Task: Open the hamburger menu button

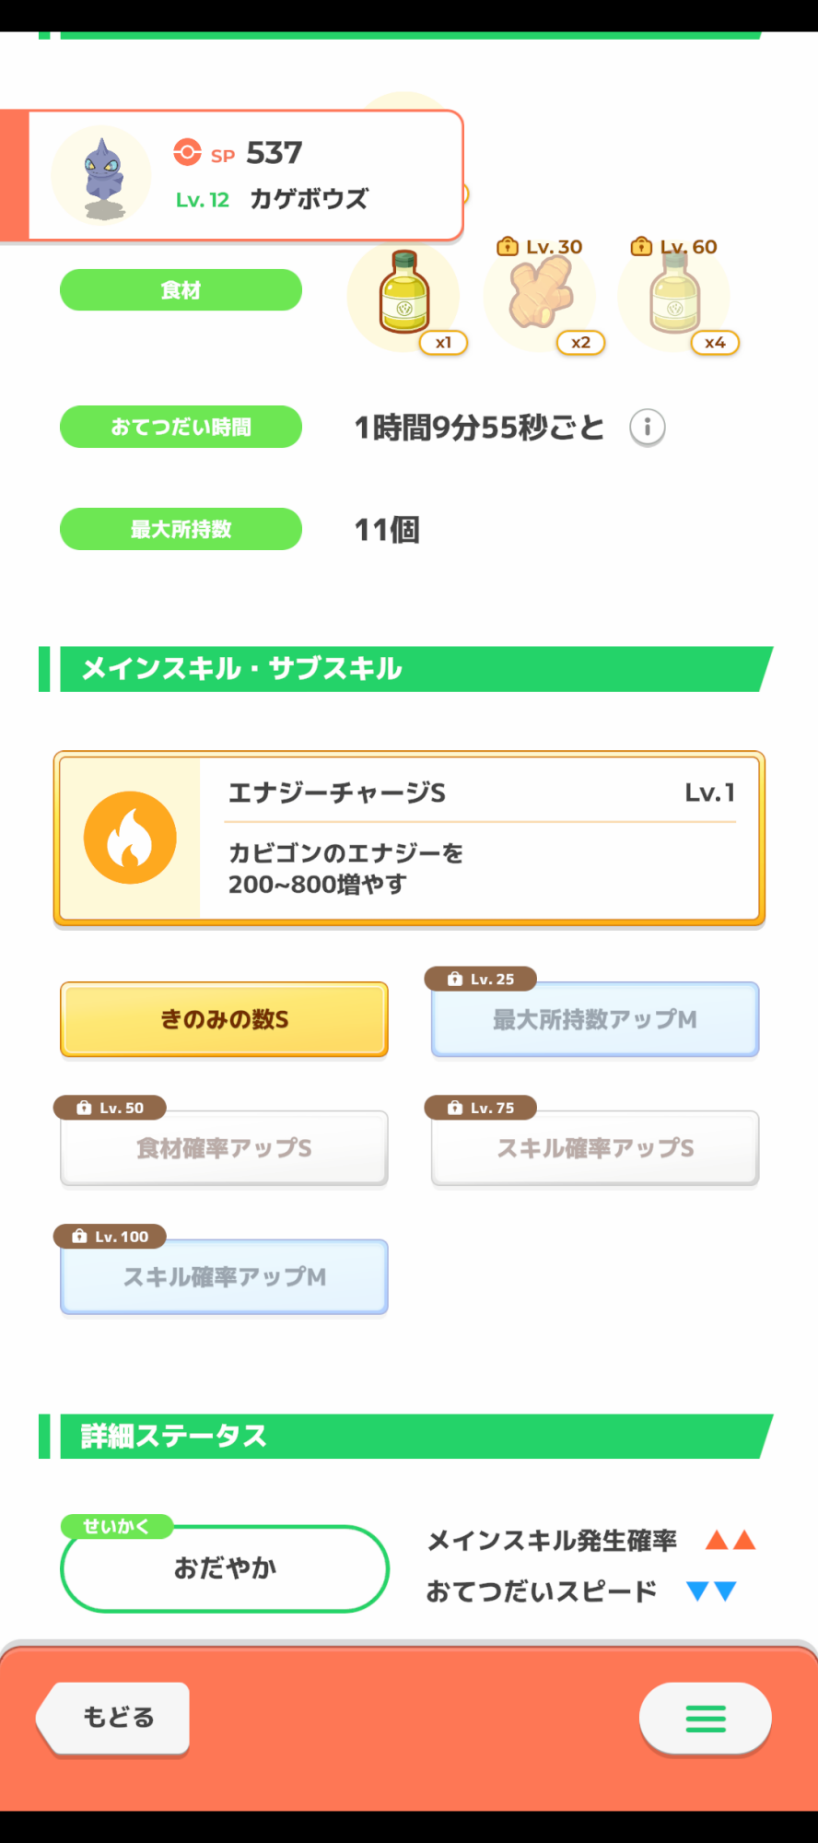Action: click(705, 1718)
